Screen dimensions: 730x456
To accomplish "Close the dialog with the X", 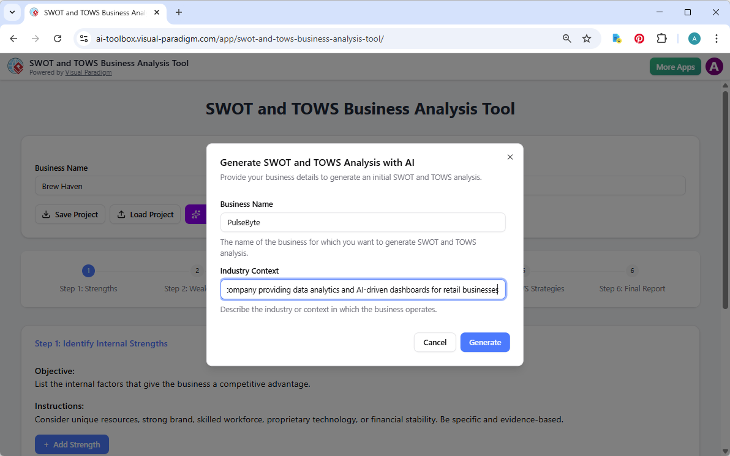I will coord(510,157).
